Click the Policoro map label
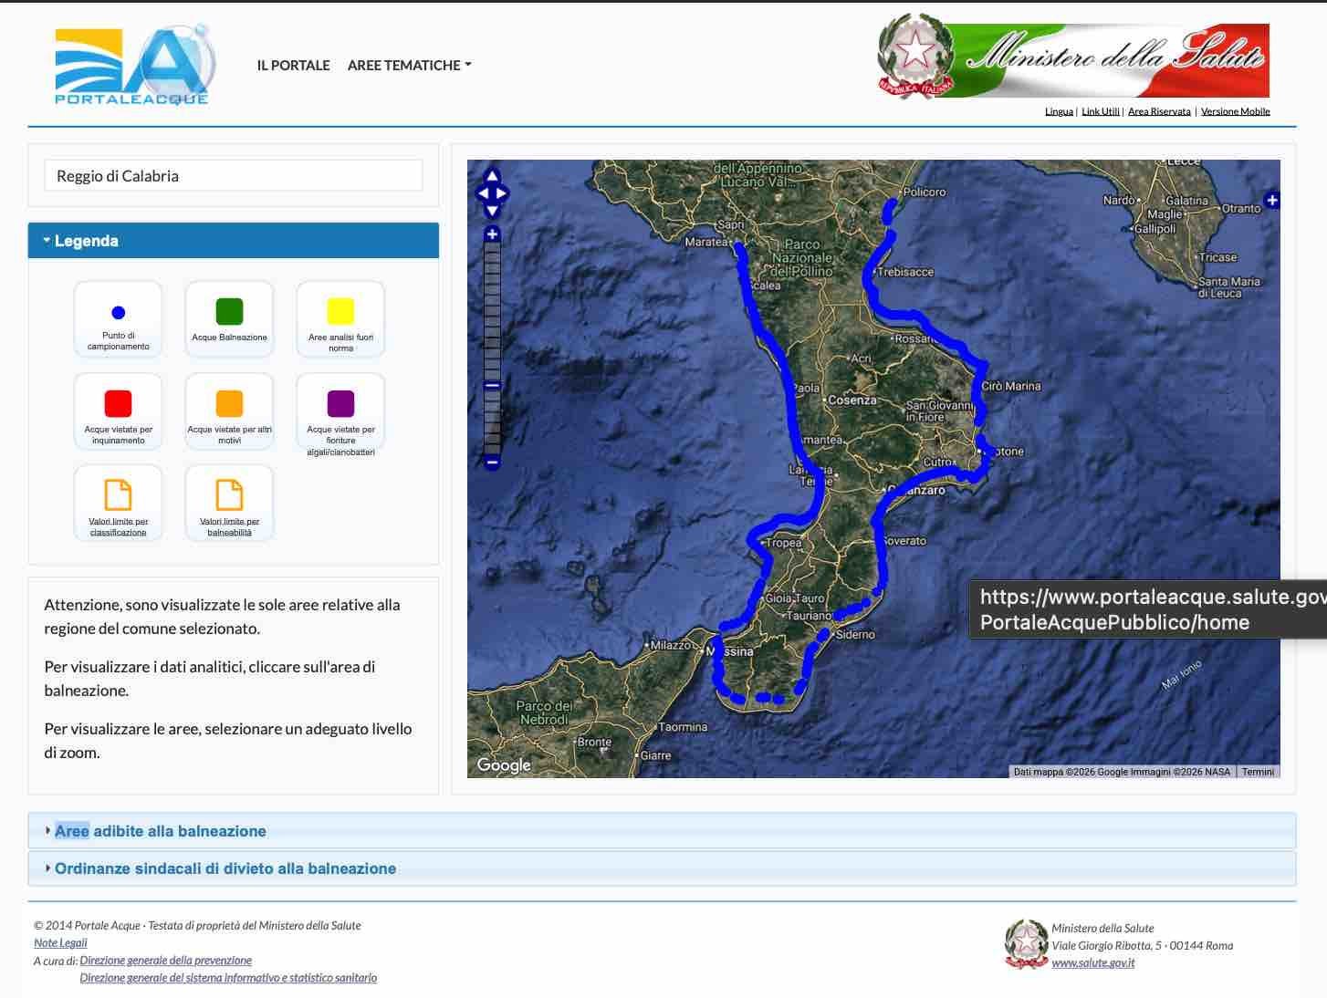The height and width of the screenshot is (998, 1327). pos(924,192)
